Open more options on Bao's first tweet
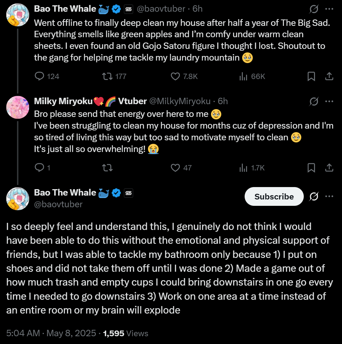The height and width of the screenshot is (344, 342). (329, 9)
